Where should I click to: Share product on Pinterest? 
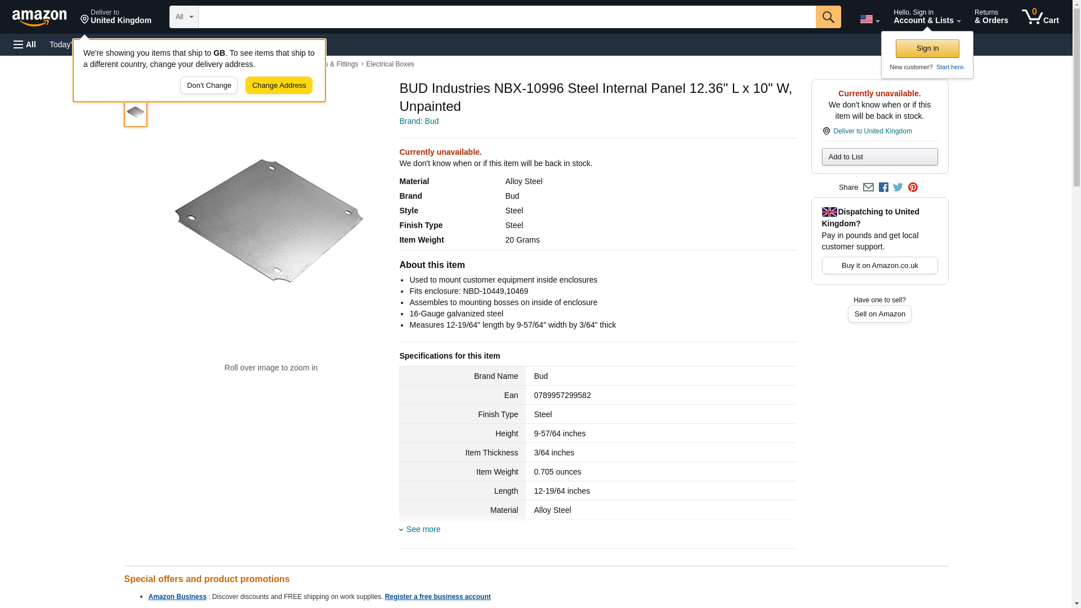click(913, 187)
